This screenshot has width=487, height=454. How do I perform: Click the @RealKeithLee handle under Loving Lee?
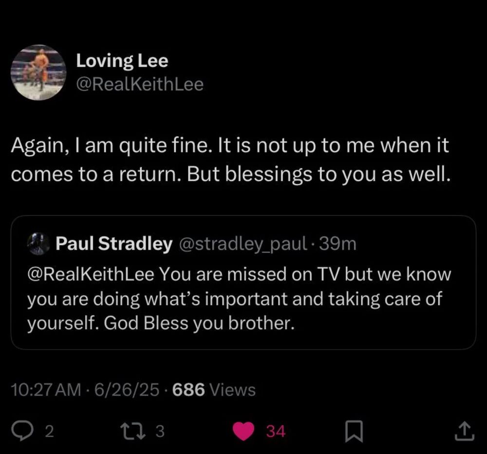tap(140, 85)
